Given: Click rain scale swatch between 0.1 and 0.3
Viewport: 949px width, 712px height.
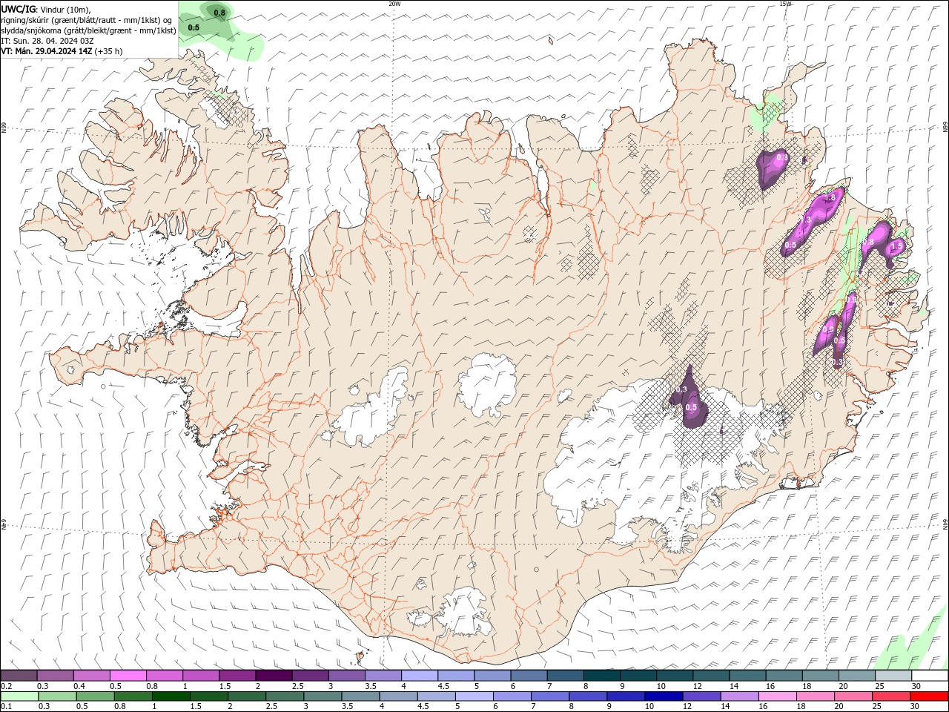Looking at the screenshot, I should (19, 696).
